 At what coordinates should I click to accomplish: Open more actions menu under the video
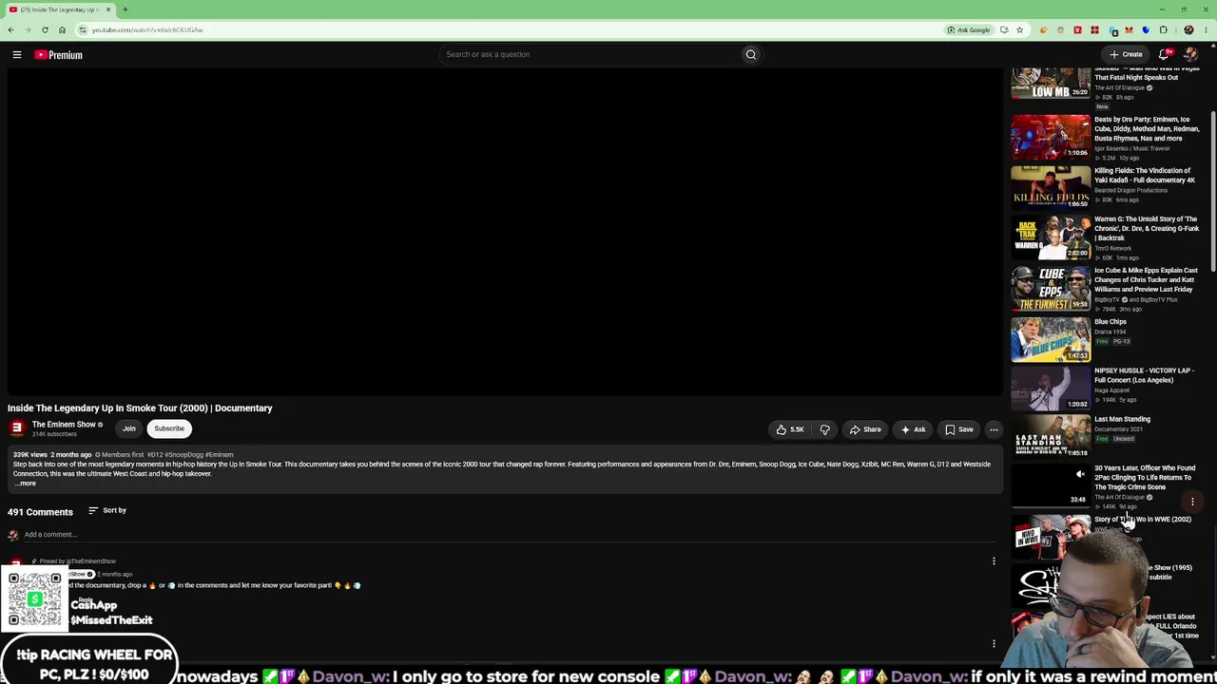(994, 429)
